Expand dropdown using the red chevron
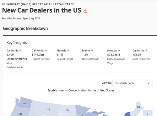Image resolution: width=157 pixels, height=116 pixels. click(149, 83)
